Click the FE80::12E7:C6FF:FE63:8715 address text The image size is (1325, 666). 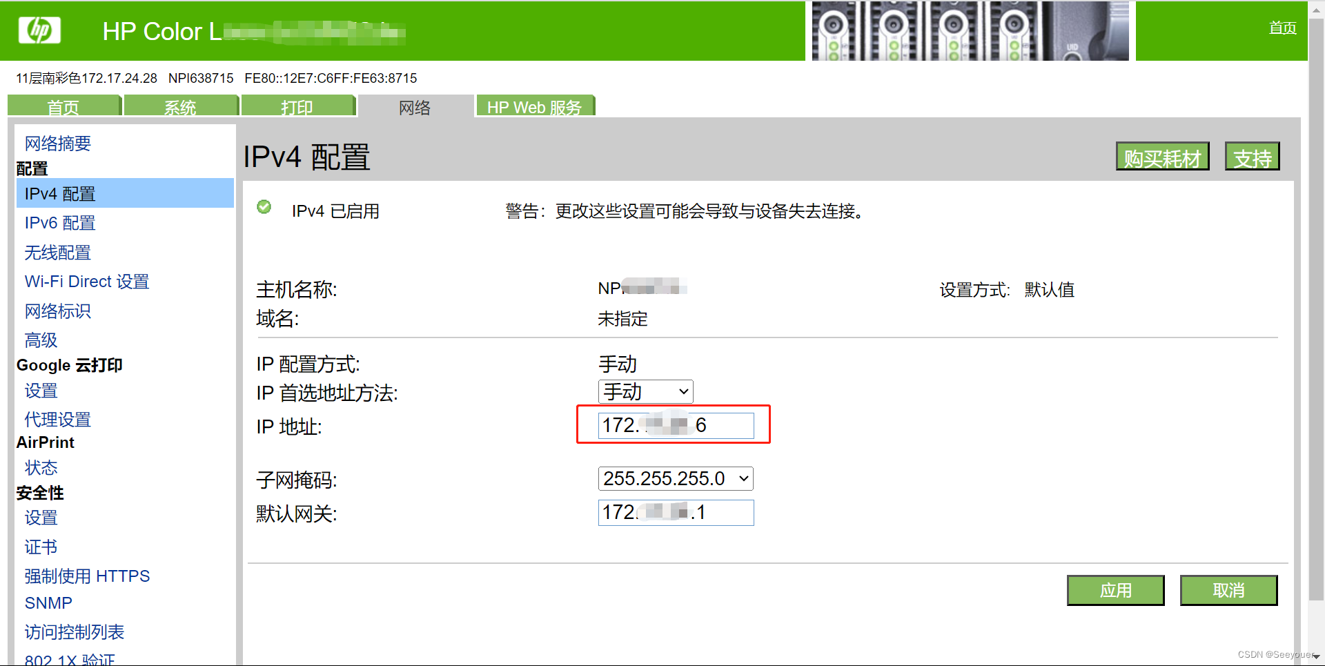(331, 78)
